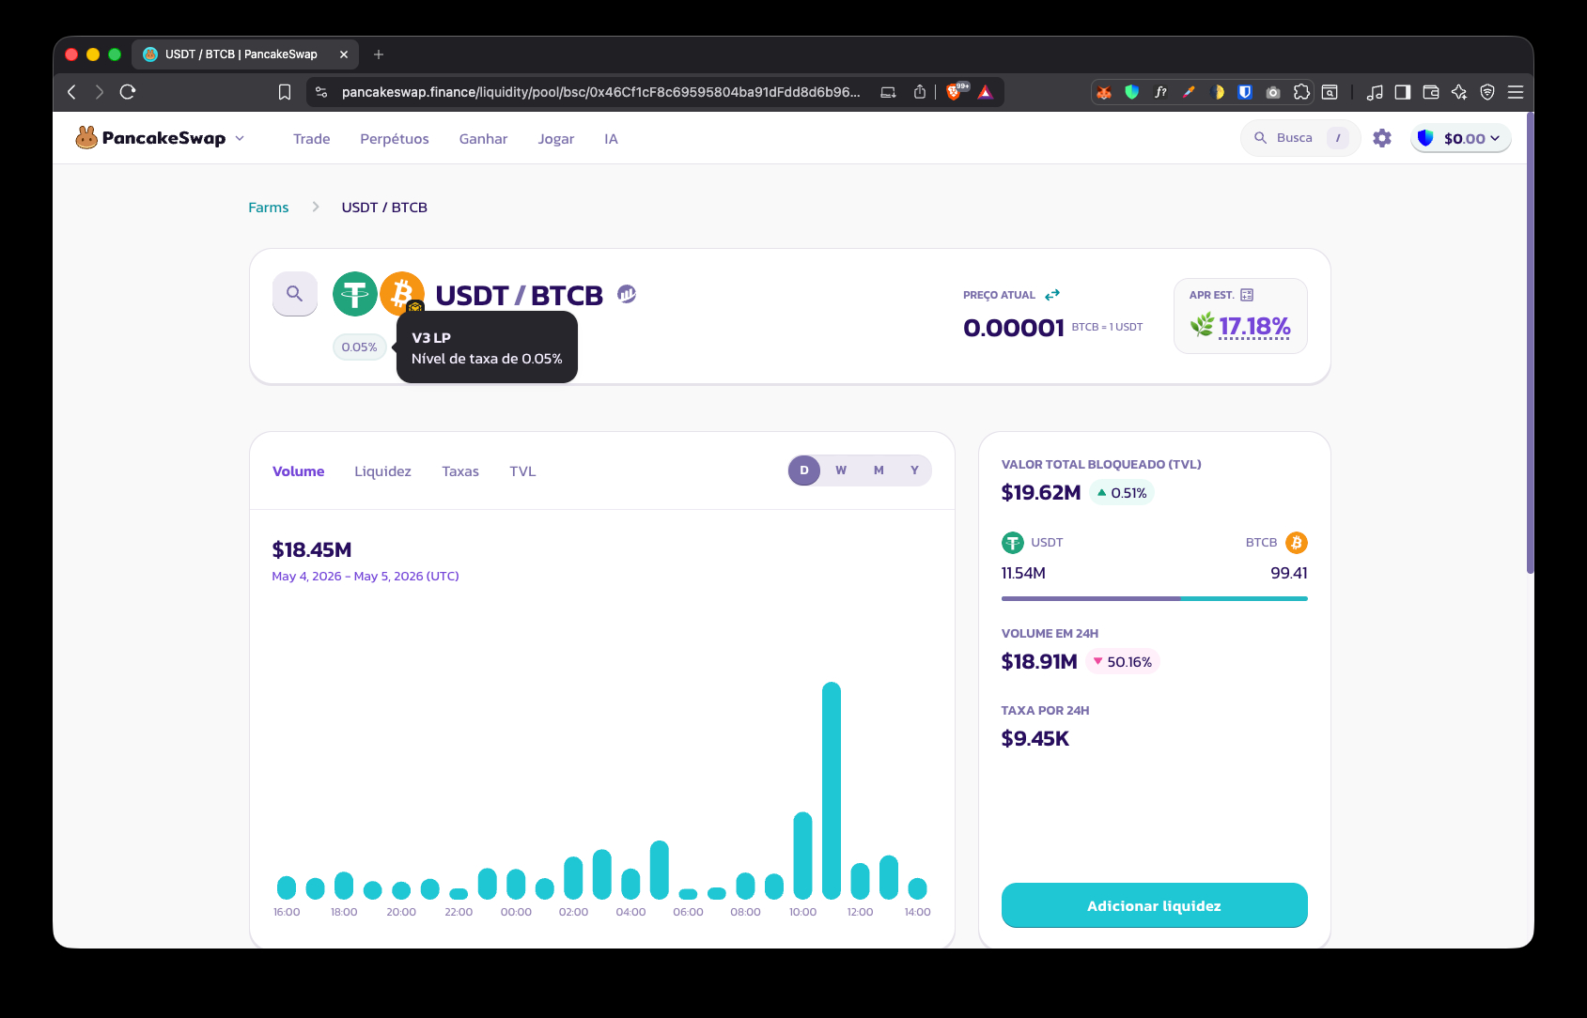The image size is (1587, 1018).
Task: Open the music note playlist icon
Action: (1375, 92)
